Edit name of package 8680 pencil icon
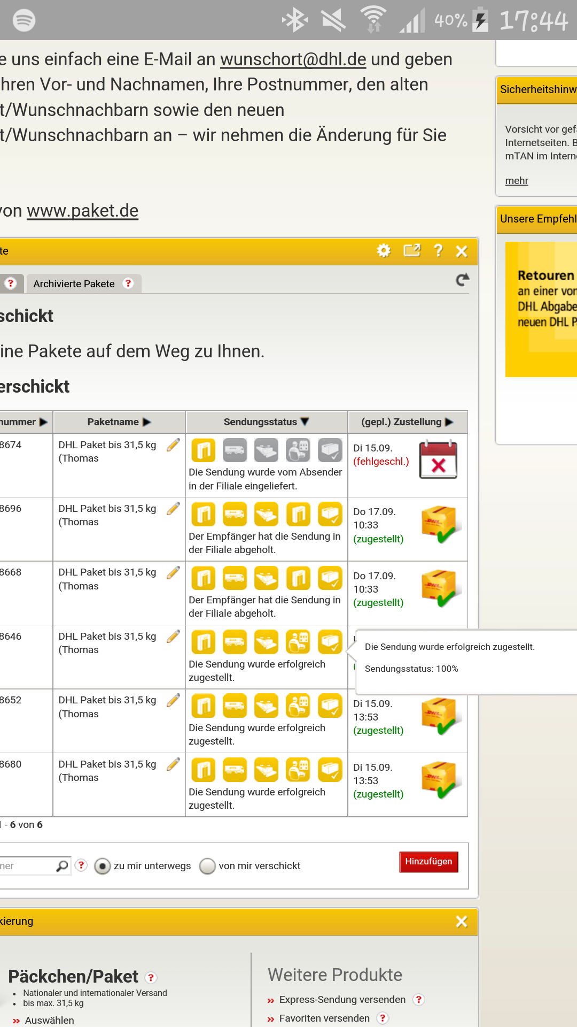This screenshot has height=1027, width=577. (173, 764)
